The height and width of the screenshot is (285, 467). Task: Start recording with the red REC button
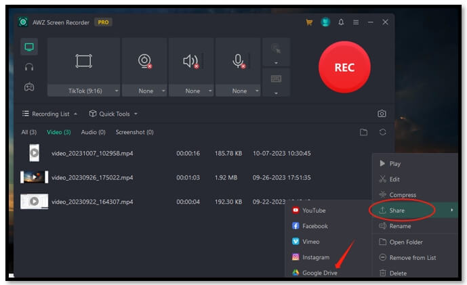[344, 67]
